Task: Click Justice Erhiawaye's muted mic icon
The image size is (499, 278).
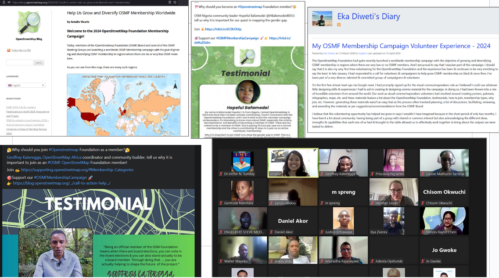Action: 322,232
